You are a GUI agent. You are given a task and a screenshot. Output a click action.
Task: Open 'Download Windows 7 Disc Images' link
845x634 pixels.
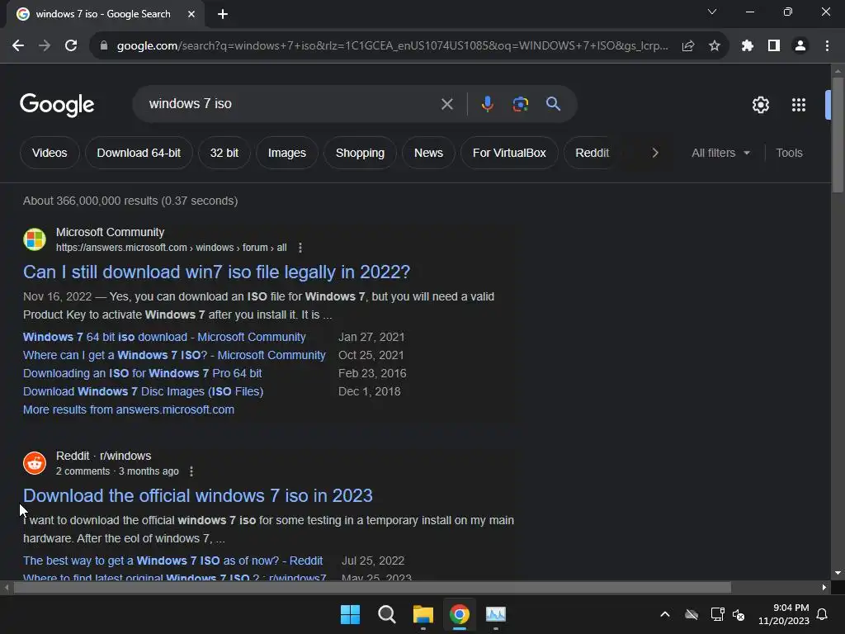click(x=143, y=392)
